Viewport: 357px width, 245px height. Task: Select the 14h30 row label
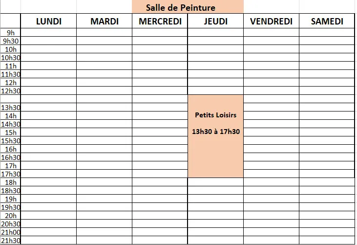click(x=10, y=124)
